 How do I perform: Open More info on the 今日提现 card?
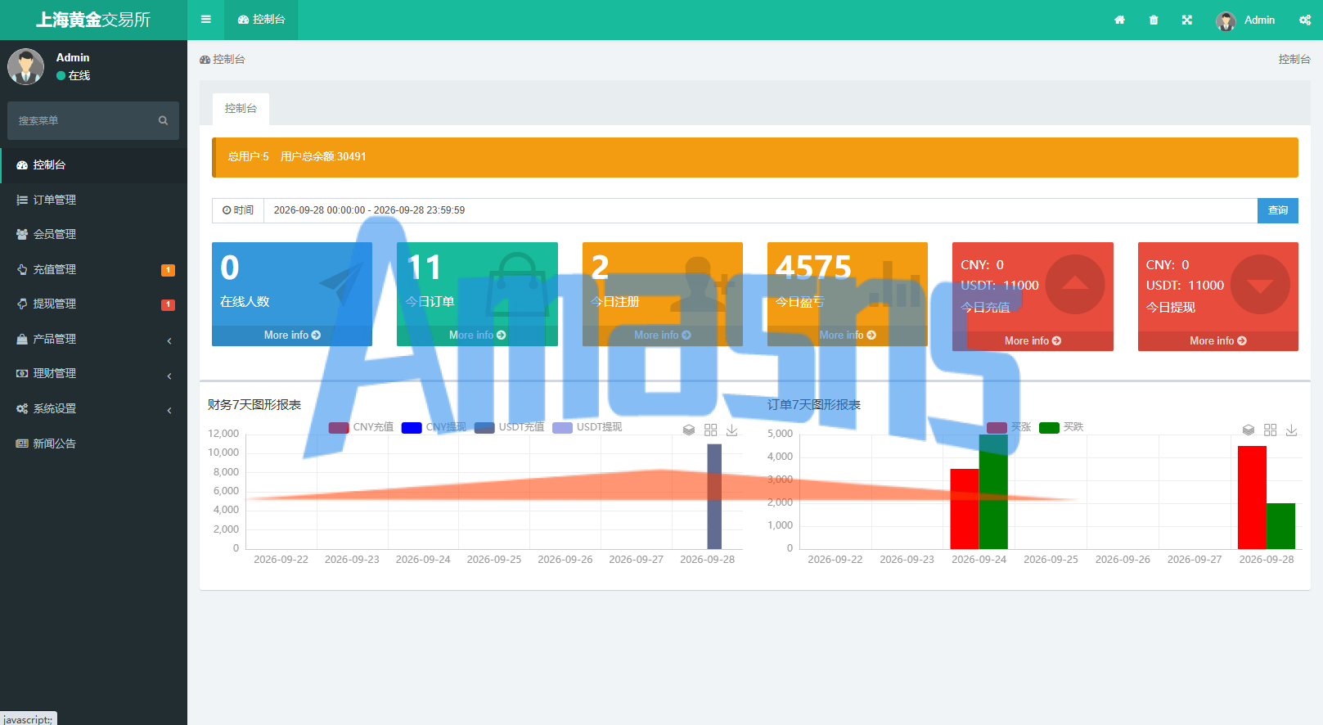click(x=1218, y=341)
